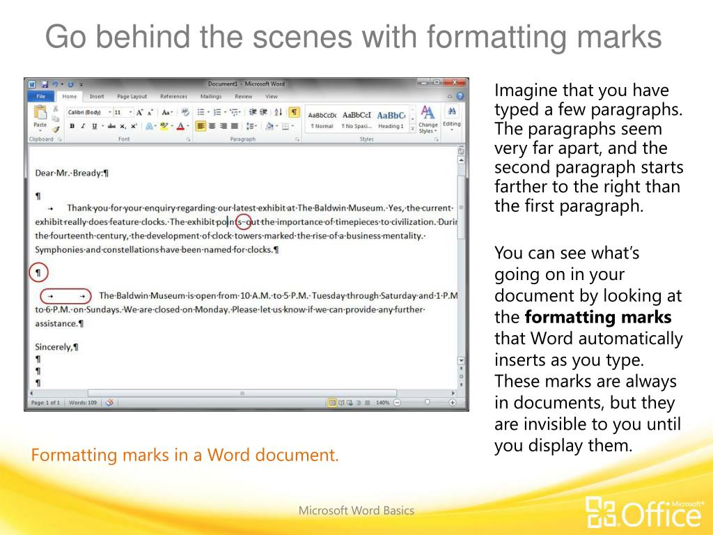Open the File tab
The image size is (713, 535).
coord(41,96)
